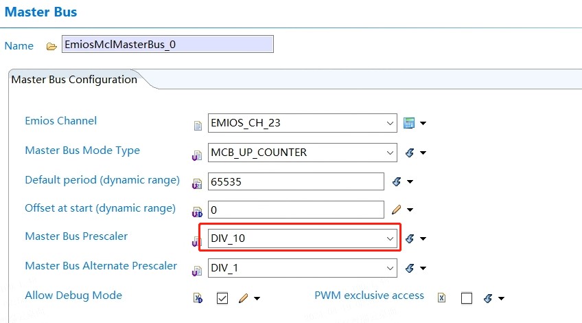
Task: Click the calculated-value icon beside PWM exclusive access
Action: (489, 298)
